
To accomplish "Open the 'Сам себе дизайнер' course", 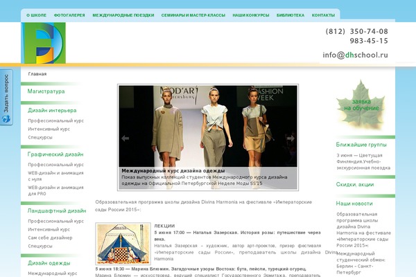I will point(50,238).
